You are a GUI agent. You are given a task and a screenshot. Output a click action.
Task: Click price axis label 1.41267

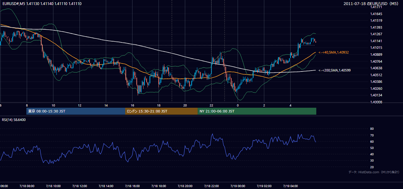[x=377, y=34]
